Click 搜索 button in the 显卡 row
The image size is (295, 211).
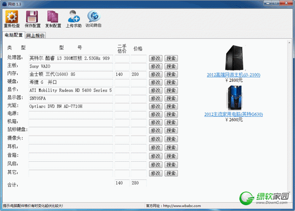point(171,90)
